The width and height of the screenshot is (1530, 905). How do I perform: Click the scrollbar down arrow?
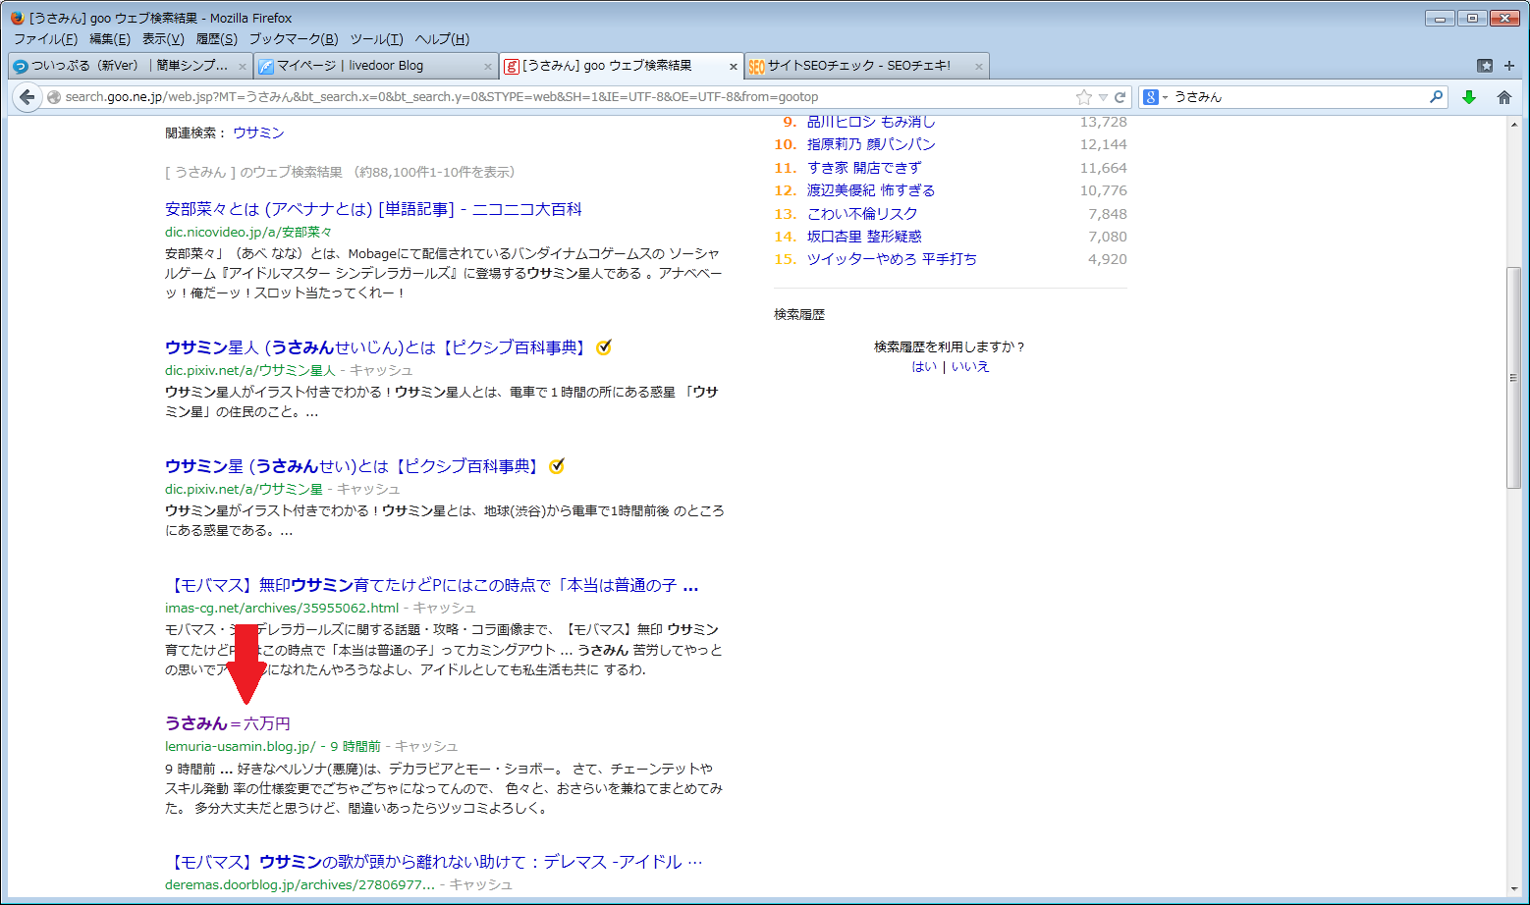[x=1513, y=889]
